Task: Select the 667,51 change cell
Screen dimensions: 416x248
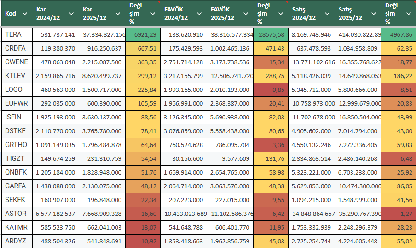Action: pyautogui.click(x=143, y=48)
